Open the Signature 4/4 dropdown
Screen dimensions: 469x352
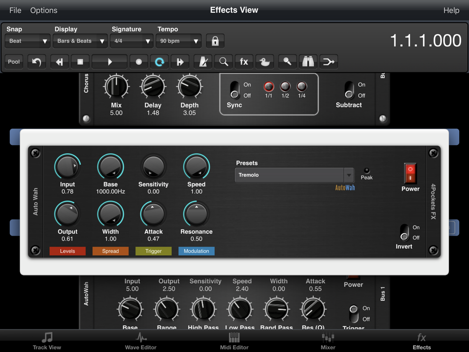click(132, 41)
